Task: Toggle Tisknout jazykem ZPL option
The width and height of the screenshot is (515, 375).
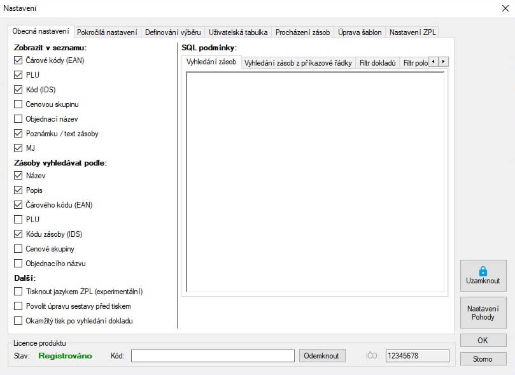Action: (x=18, y=292)
